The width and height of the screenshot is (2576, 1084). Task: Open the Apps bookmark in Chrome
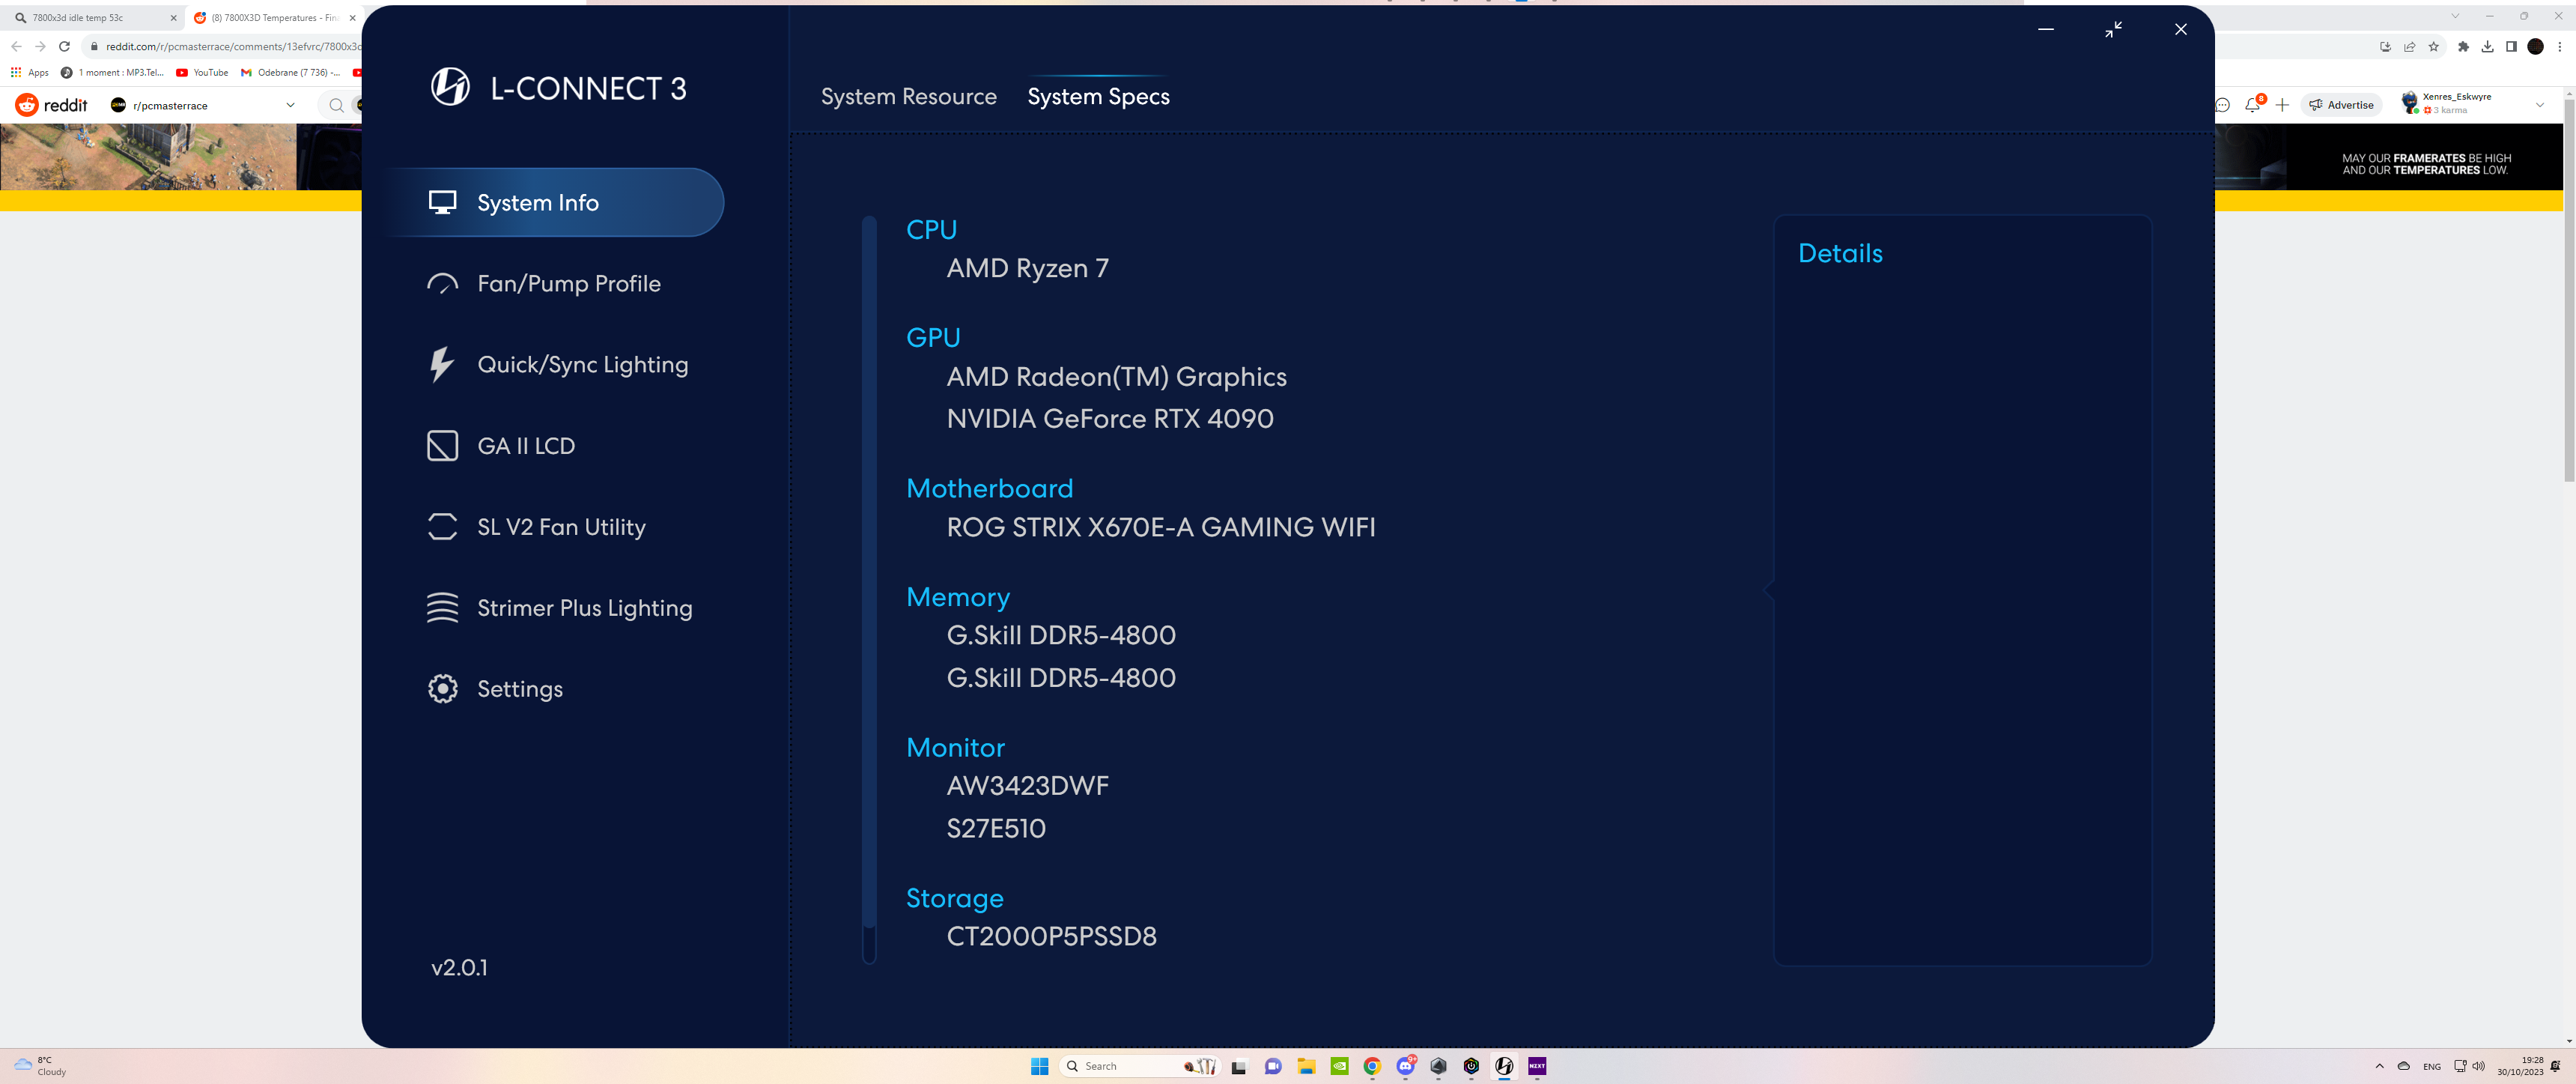tap(29, 72)
